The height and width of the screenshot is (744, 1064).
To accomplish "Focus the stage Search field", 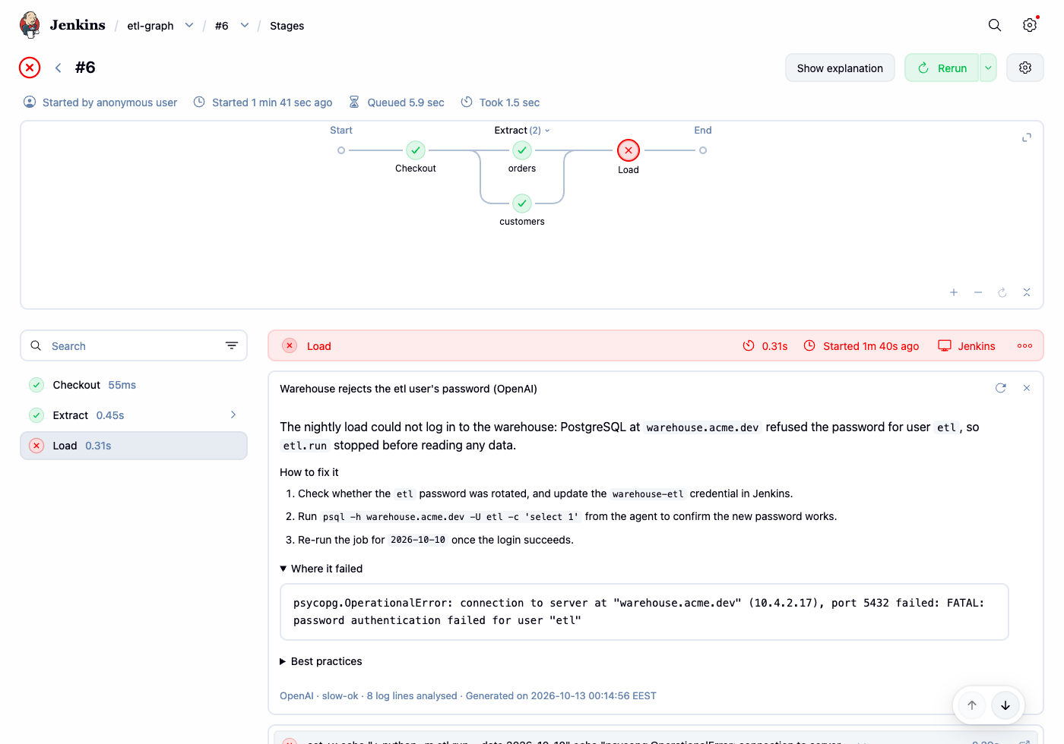I will 134,345.
